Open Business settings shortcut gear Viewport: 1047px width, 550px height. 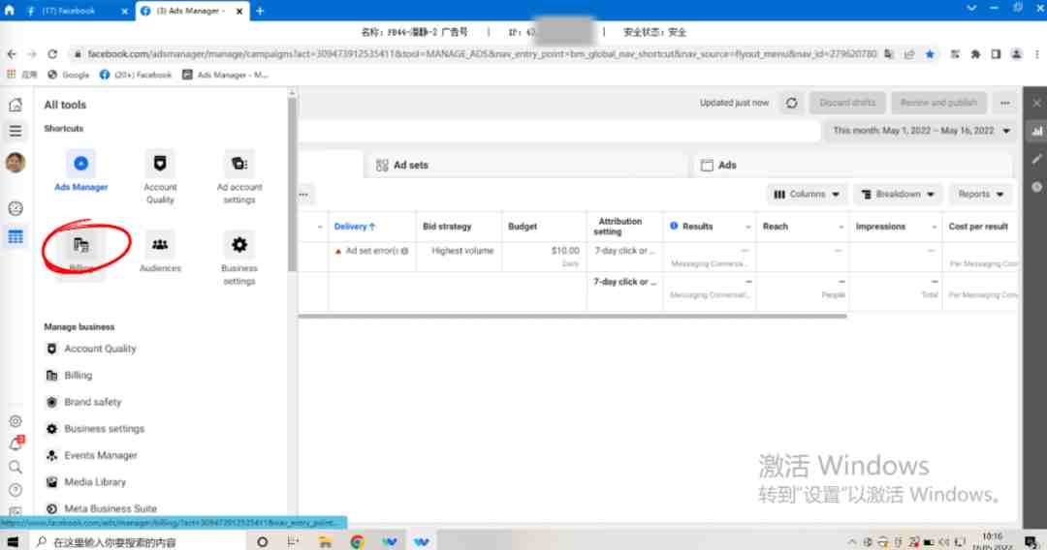(239, 245)
